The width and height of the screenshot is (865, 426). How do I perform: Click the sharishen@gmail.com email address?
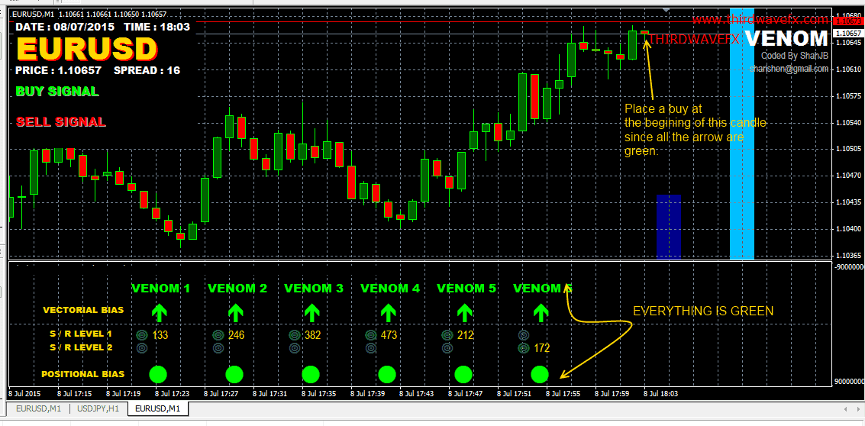coord(789,69)
